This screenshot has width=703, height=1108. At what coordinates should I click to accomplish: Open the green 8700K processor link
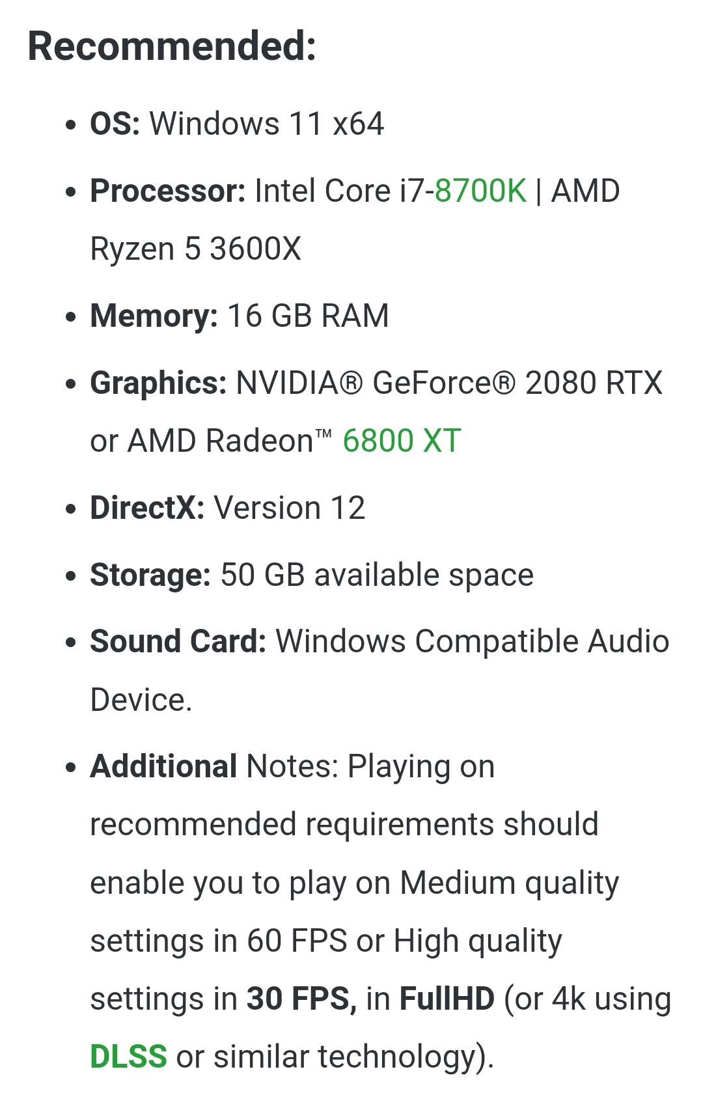coord(480,191)
